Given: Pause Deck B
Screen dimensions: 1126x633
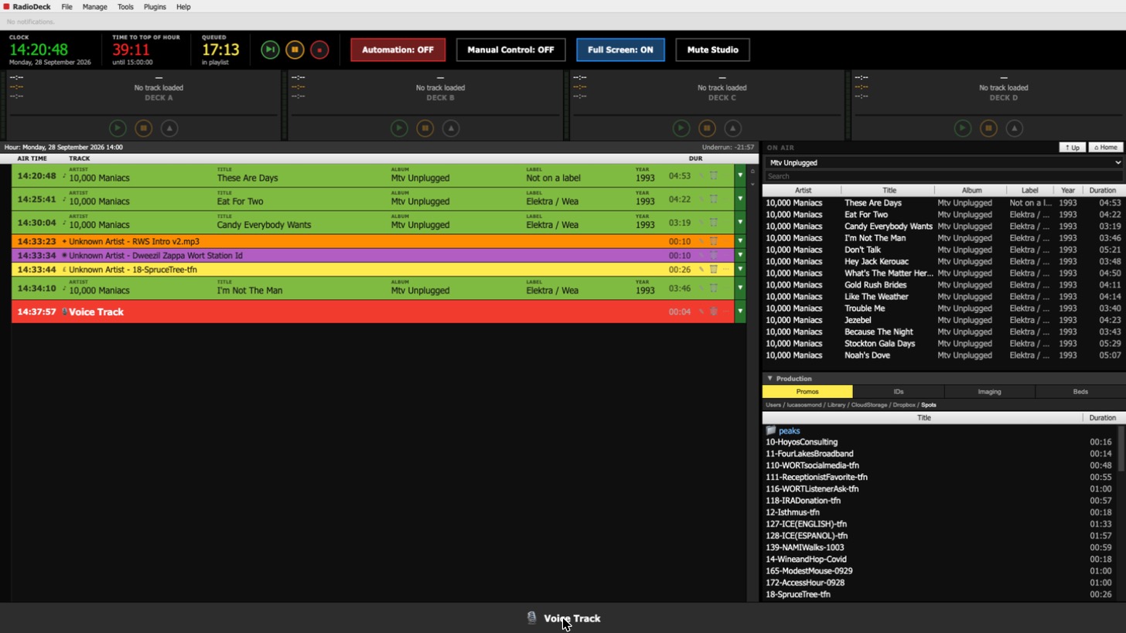Looking at the screenshot, I should [x=425, y=128].
